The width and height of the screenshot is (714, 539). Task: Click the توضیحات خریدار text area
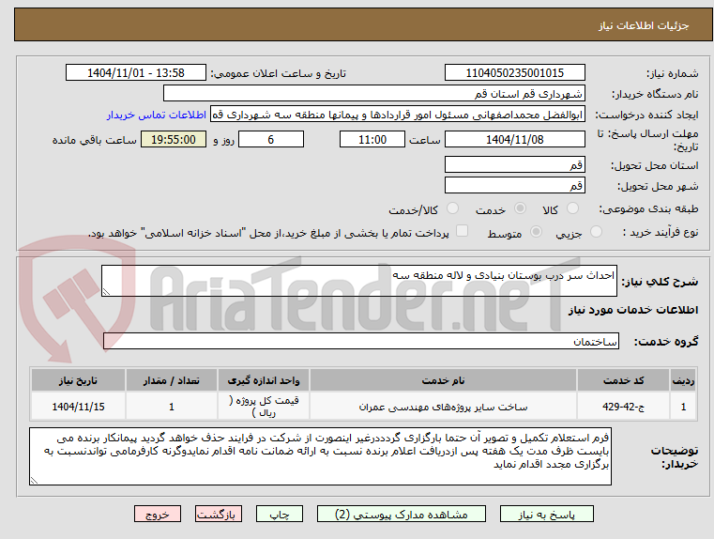pyautogui.click(x=321, y=456)
